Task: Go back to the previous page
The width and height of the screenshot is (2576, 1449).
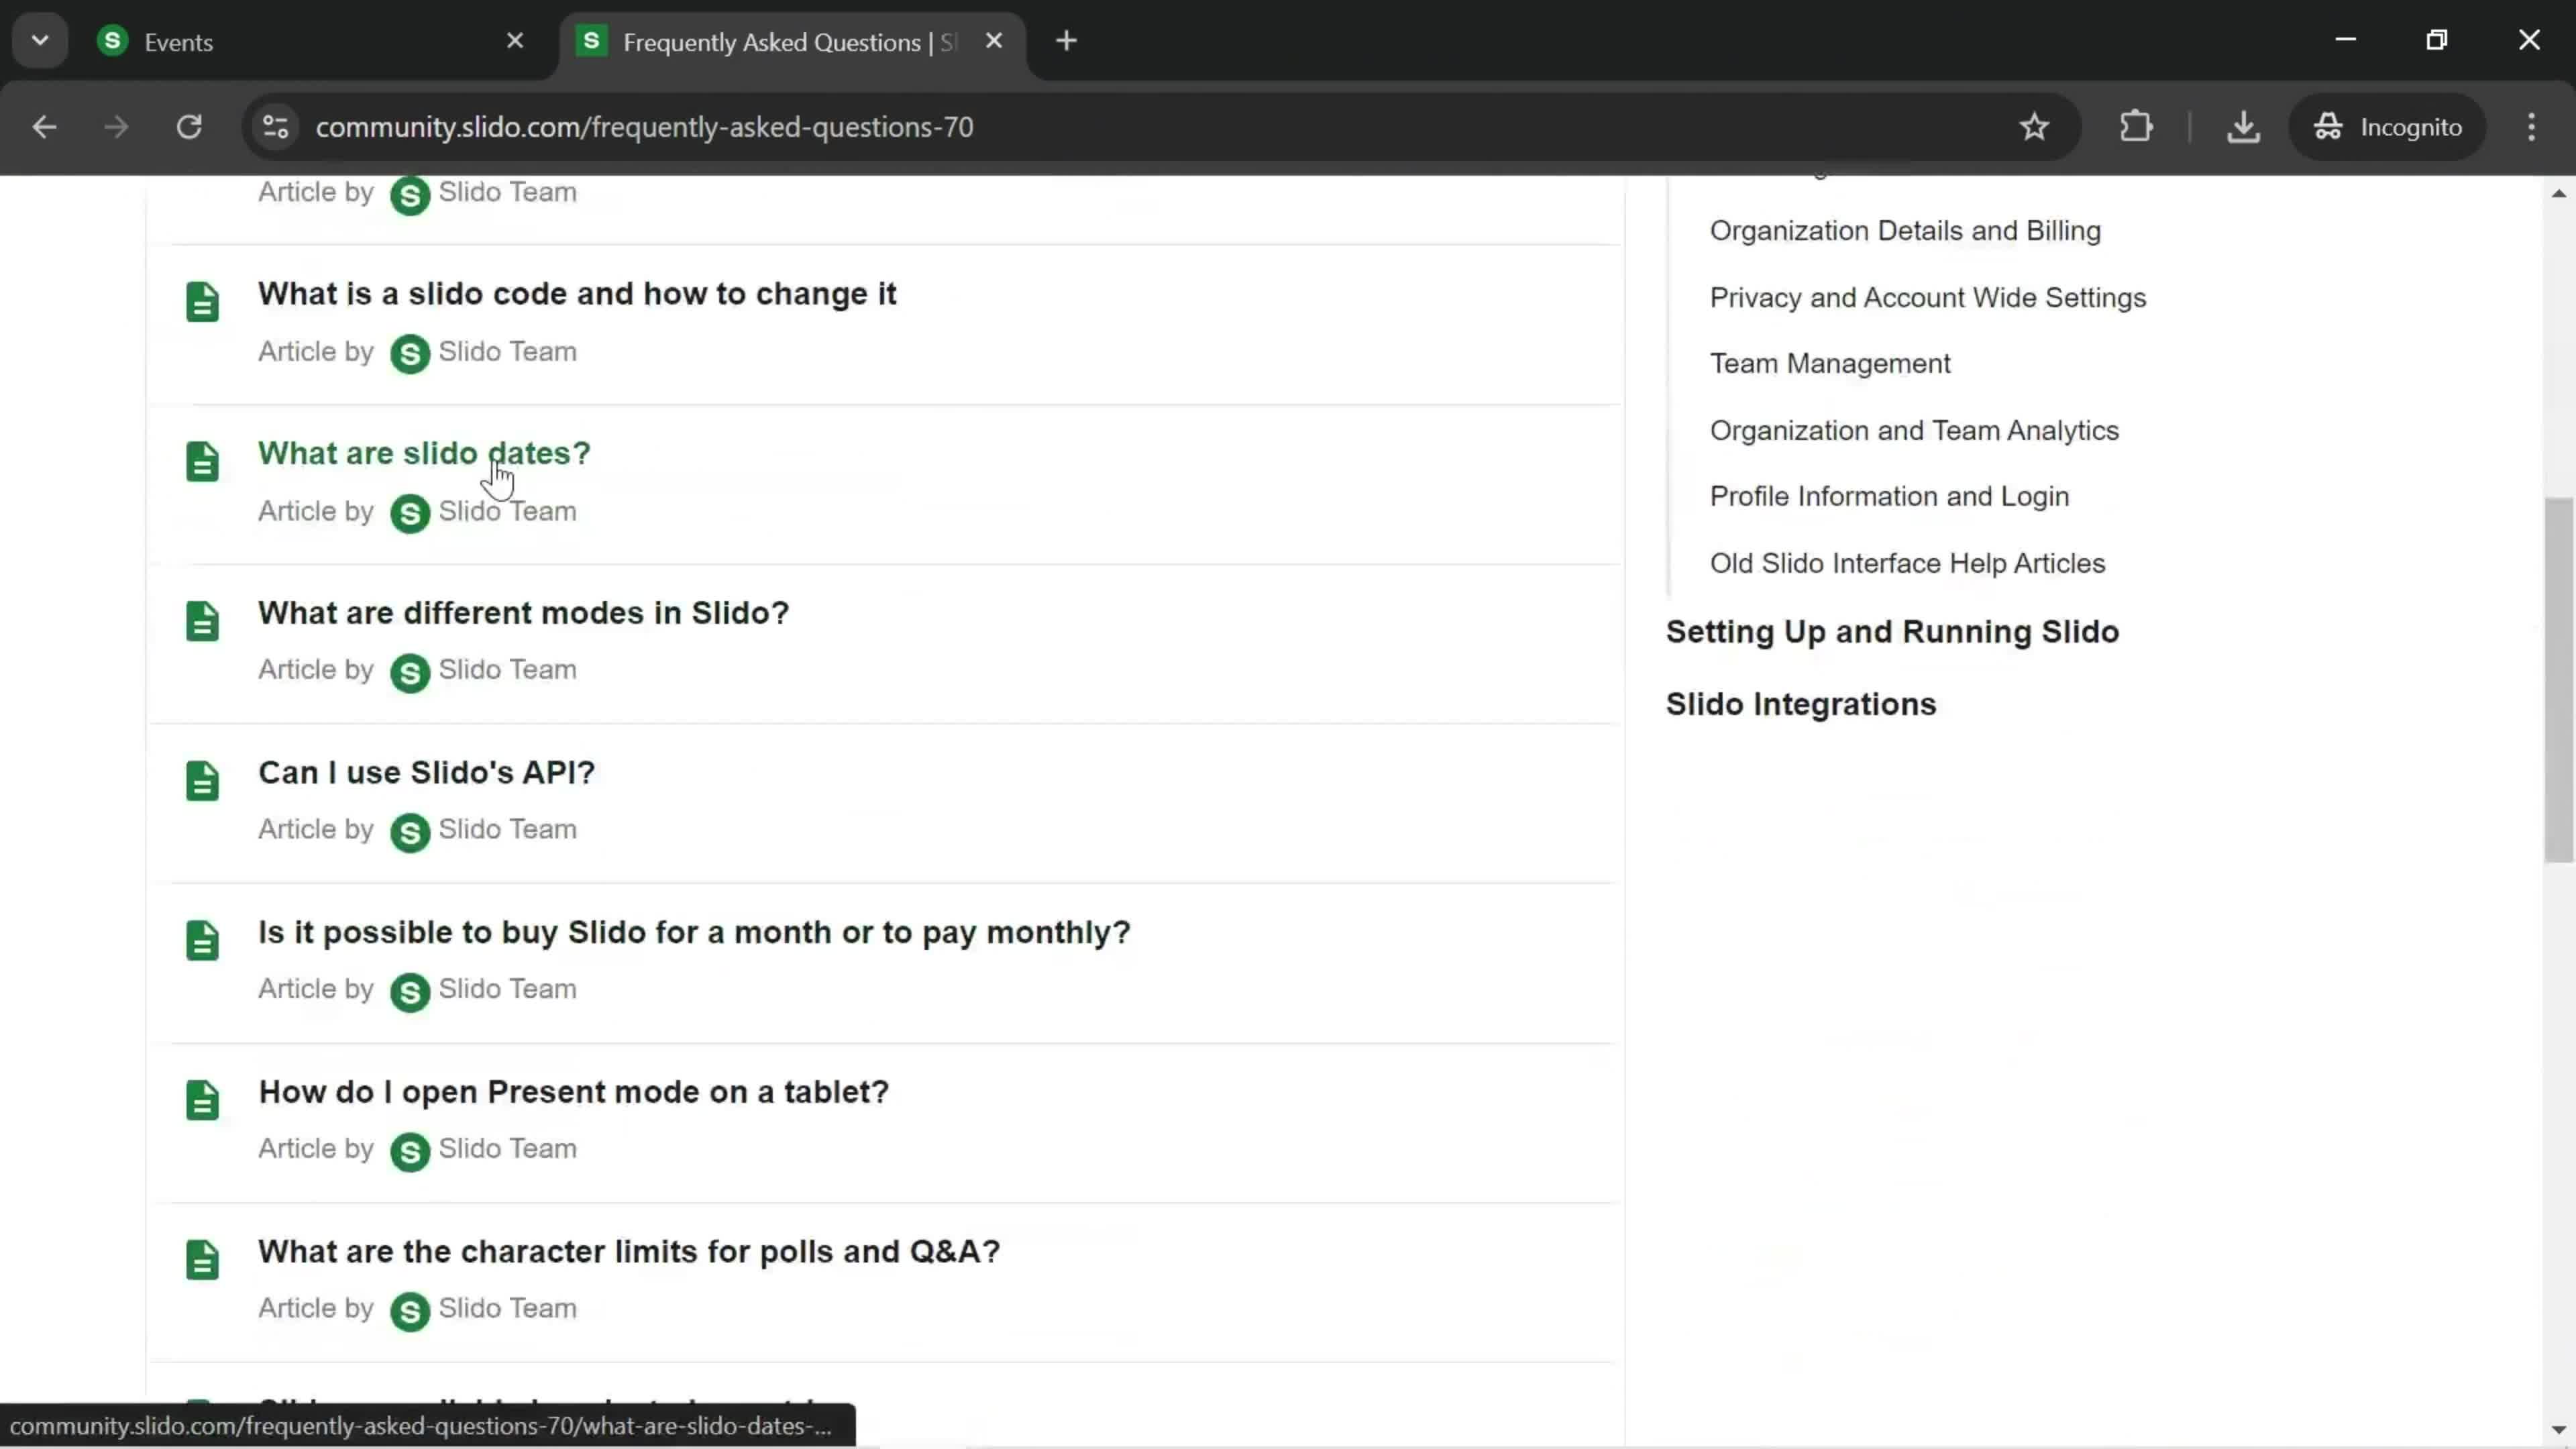Action: point(44,127)
